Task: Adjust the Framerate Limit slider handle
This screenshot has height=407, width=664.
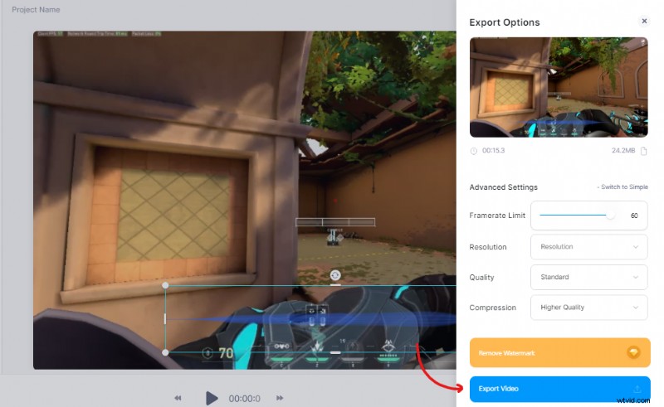Action: coord(610,215)
